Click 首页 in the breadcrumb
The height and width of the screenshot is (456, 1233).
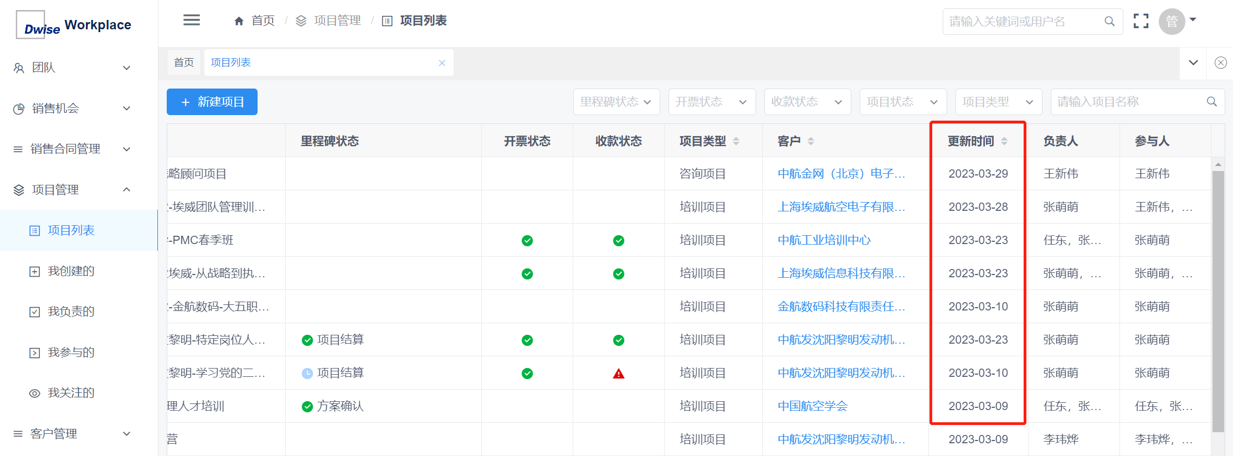(x=263, y=21)
